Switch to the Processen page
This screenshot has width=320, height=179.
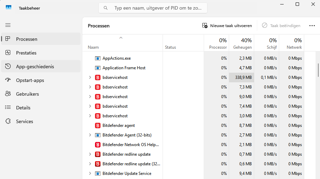41,39
